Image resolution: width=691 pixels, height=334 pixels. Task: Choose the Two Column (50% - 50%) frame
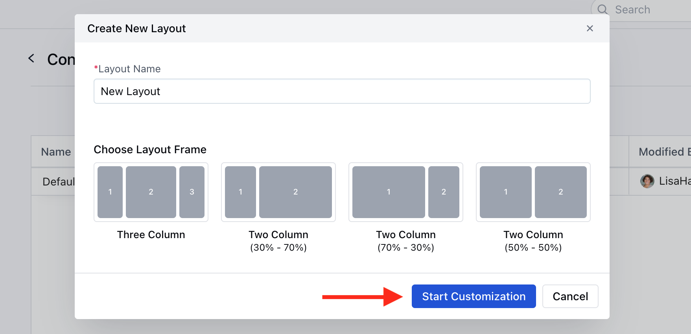[533, 192]
